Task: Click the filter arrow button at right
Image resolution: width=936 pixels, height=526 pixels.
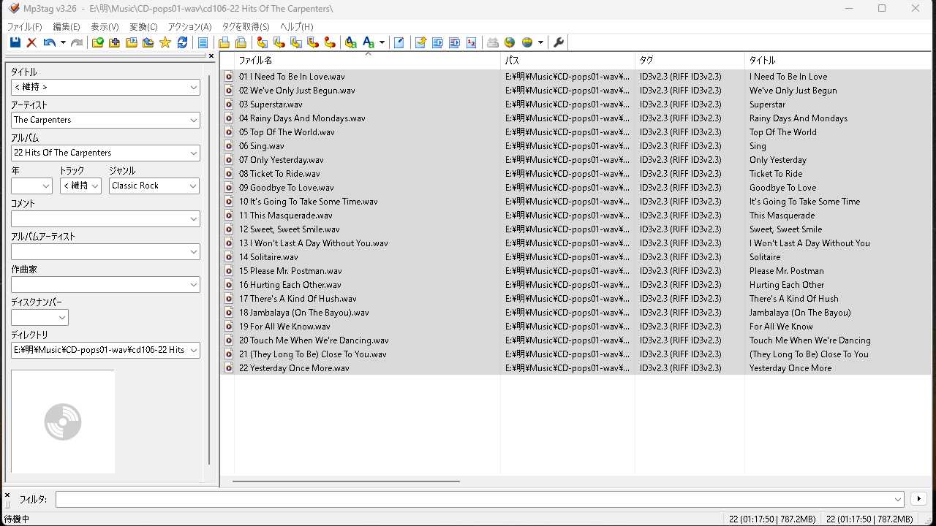Action: pos(918,499)
